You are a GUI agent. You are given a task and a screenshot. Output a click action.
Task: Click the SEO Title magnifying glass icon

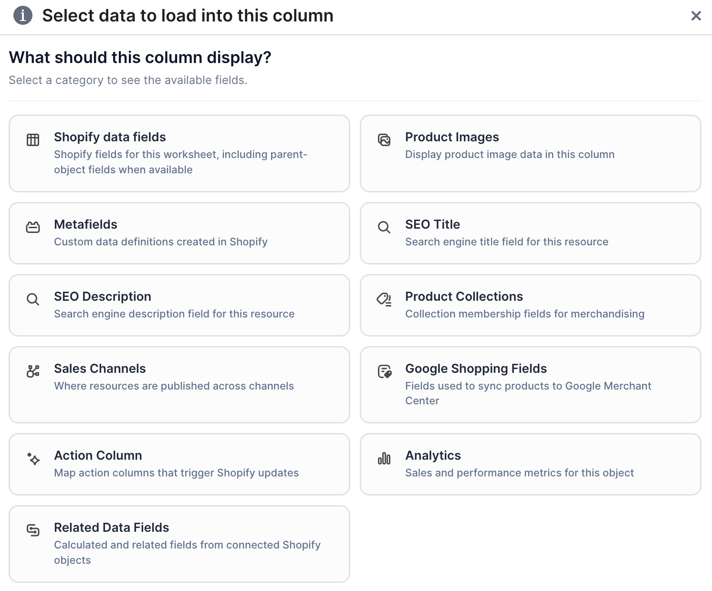coord(384,227)
